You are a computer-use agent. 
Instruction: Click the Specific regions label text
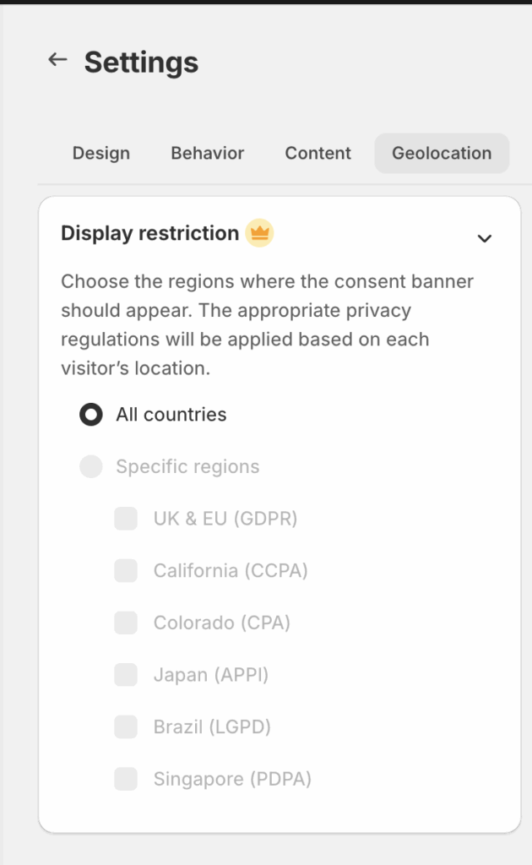click(x=187, y=466)
